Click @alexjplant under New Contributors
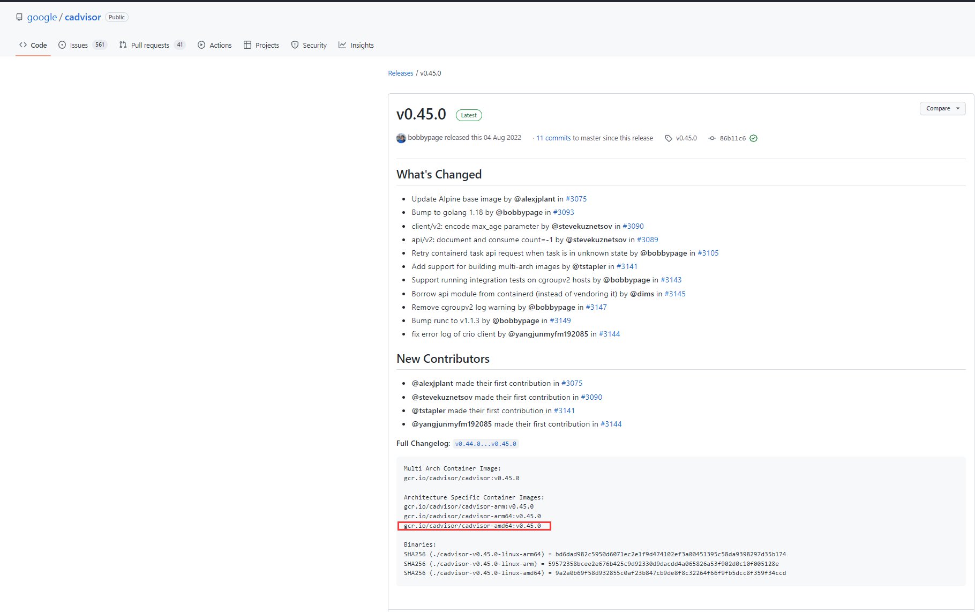Image resolution: width=975 pixels, height=612 pixels. pyautogui.click(x=432, y=383)
